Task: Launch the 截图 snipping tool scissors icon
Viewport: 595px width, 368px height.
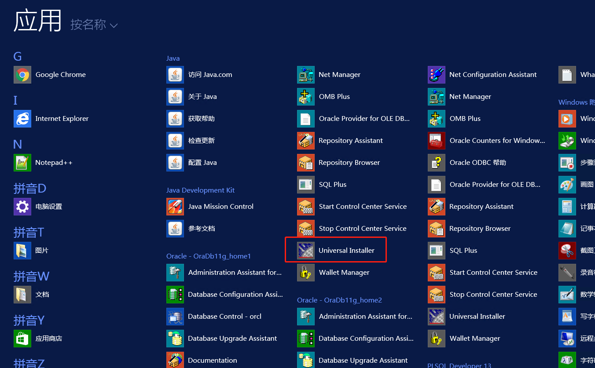Action: coord(567,251)
